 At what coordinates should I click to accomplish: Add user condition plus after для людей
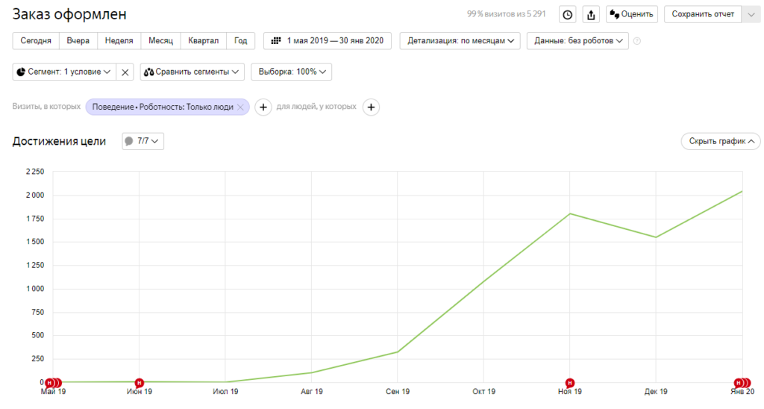(371, 107)
